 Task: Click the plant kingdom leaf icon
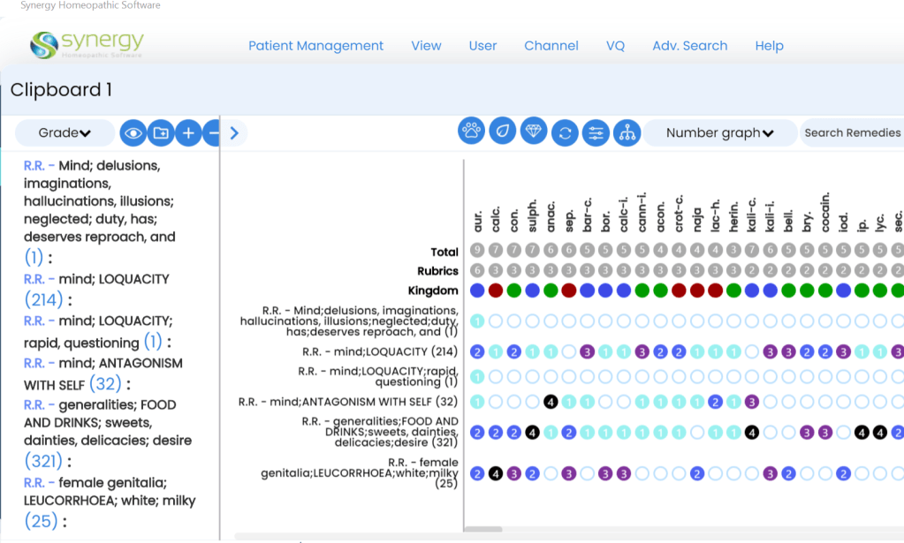click(x=503, y=132)
